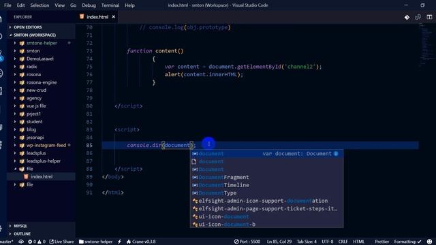The image size is (436, 245).
Task: Open the Selection menu
Action: tap(40, 5)
